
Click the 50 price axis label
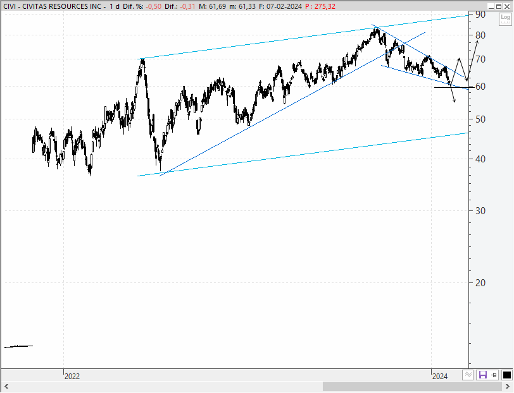[x=480, y=119]
